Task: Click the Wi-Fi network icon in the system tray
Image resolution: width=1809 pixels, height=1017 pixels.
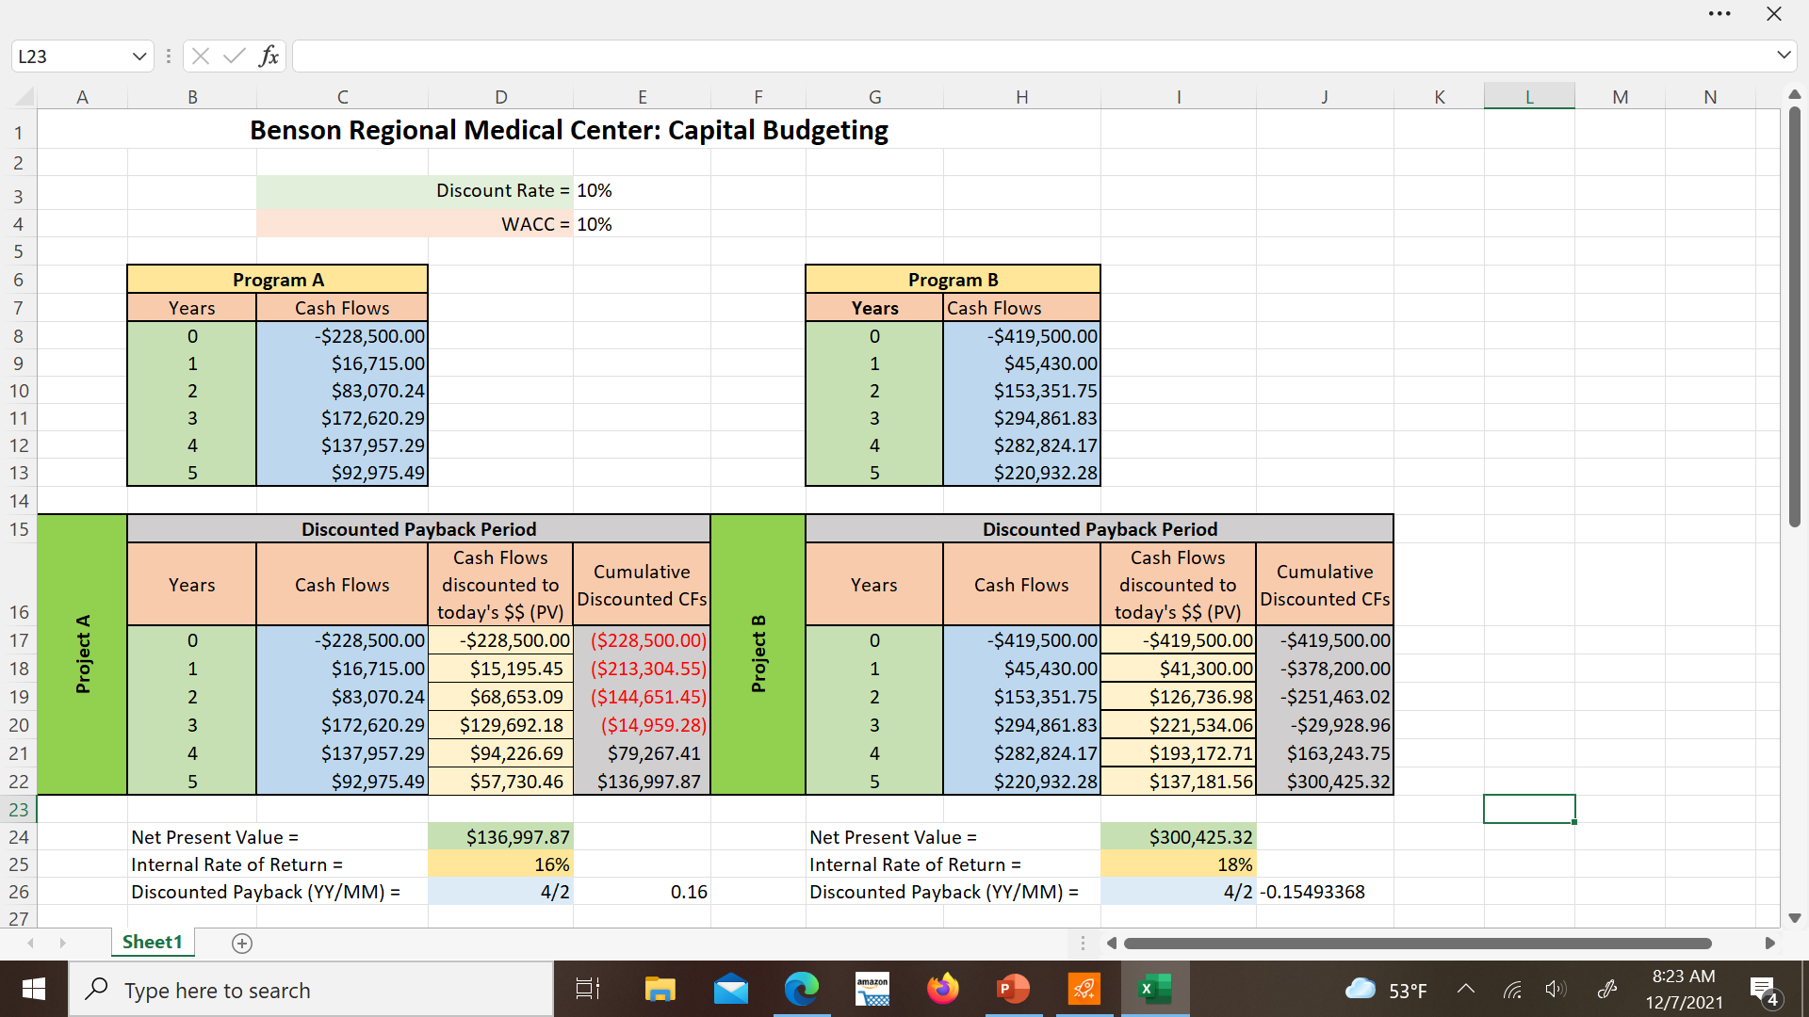Action: pos(1513,989)
